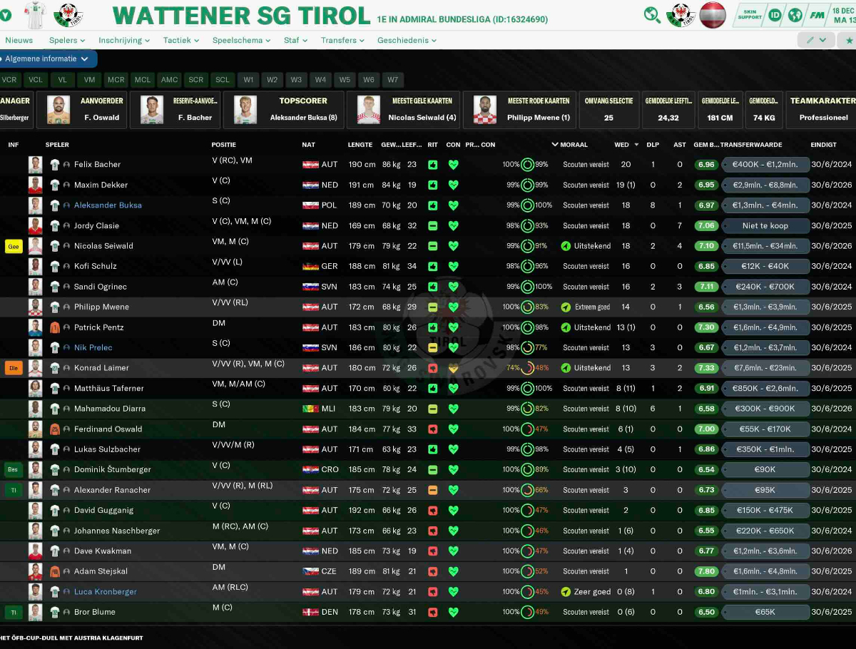Open Aleksander Buksa player link
856x649 pixels.
pos(108,205)
